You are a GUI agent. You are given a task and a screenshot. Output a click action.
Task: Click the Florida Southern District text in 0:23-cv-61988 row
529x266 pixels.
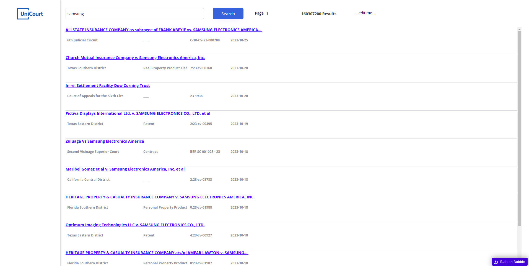pyautogui.click(x=87, y=208)
